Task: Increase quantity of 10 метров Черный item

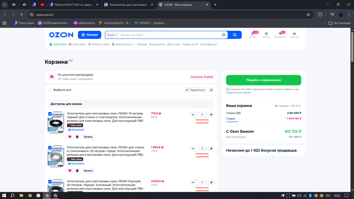Action: click(x=211, y=115)
